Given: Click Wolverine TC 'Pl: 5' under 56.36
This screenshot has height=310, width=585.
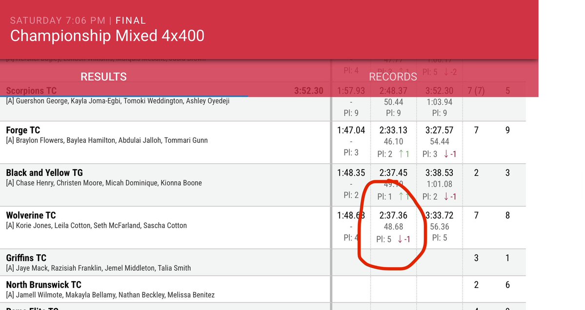Looking at the screenshot, I should tap(440, 238).
